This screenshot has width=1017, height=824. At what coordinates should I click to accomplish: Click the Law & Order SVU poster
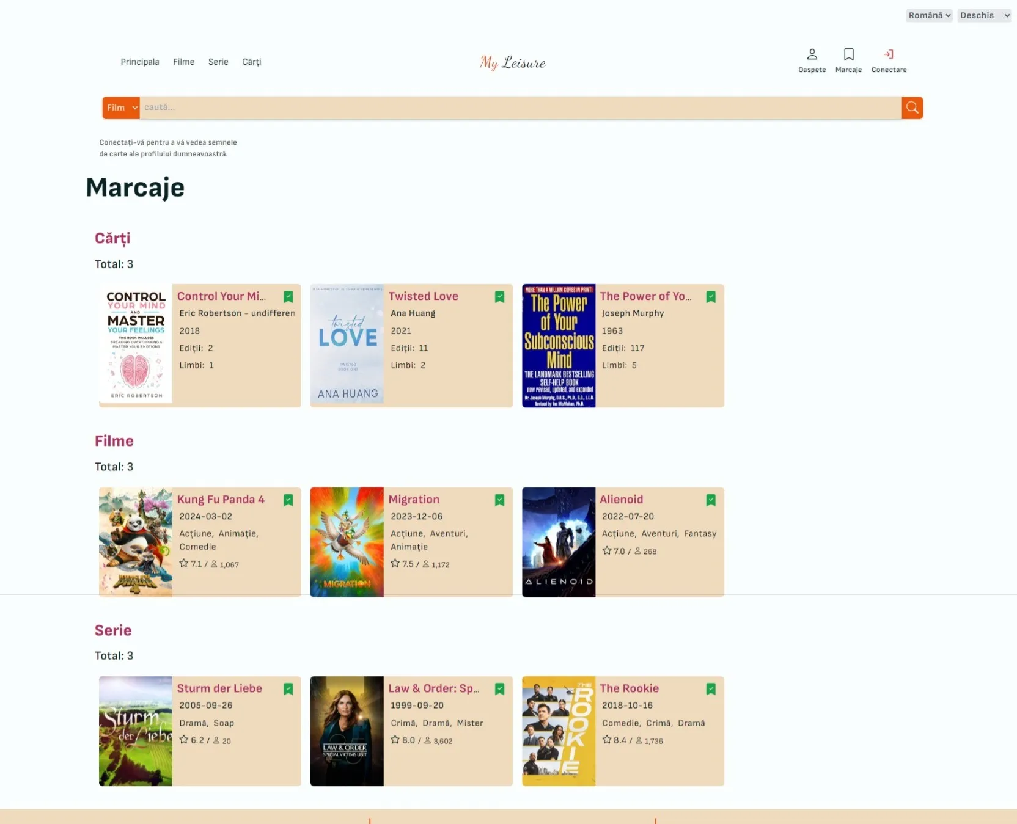347,731
